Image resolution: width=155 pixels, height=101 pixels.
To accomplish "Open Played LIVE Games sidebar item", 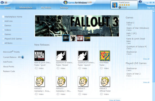I will tap(13, 39).
